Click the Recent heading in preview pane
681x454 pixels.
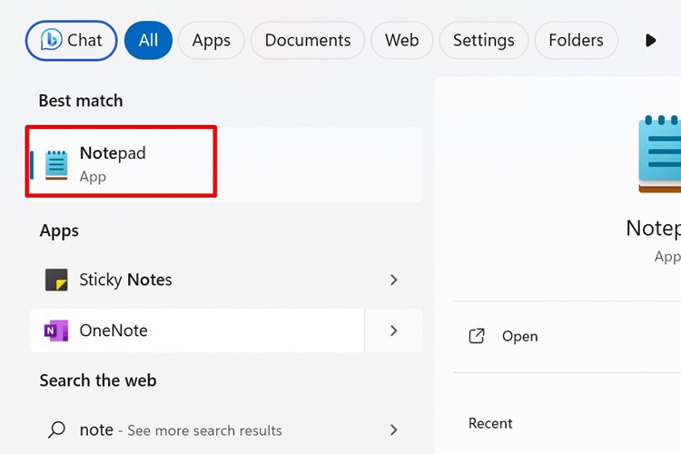pos(490,423)
